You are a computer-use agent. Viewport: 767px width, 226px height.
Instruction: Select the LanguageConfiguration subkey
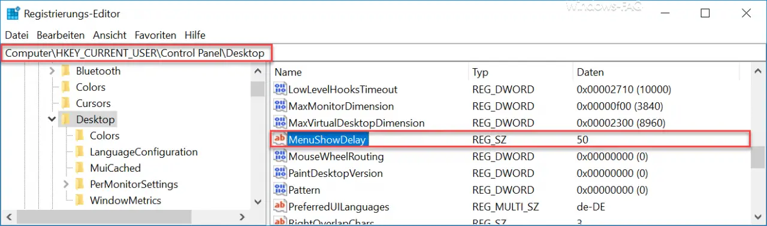coord(144,152)
